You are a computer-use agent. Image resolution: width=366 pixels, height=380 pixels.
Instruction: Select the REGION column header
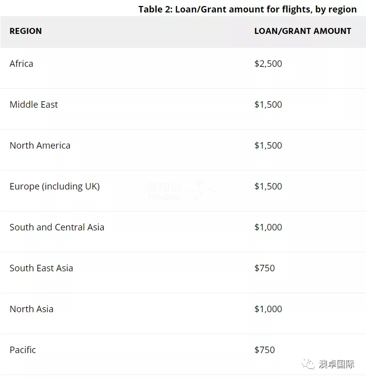pyautogui.click(x=26, y=31)
